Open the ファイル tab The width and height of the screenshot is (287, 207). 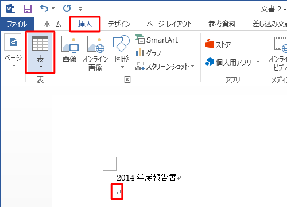tap(17, 24)
